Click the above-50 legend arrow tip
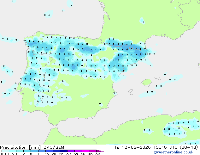This screenshot has height=155, width=200. tap(100, 151)
